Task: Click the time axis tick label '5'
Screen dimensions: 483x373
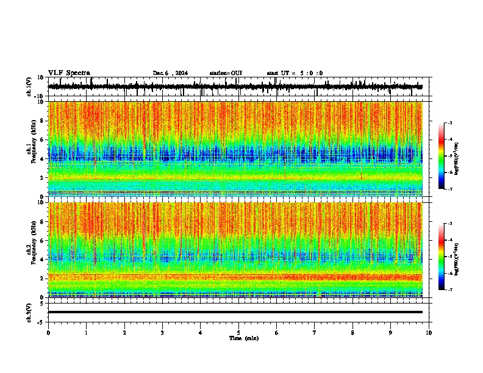Action: pos(238,333)
